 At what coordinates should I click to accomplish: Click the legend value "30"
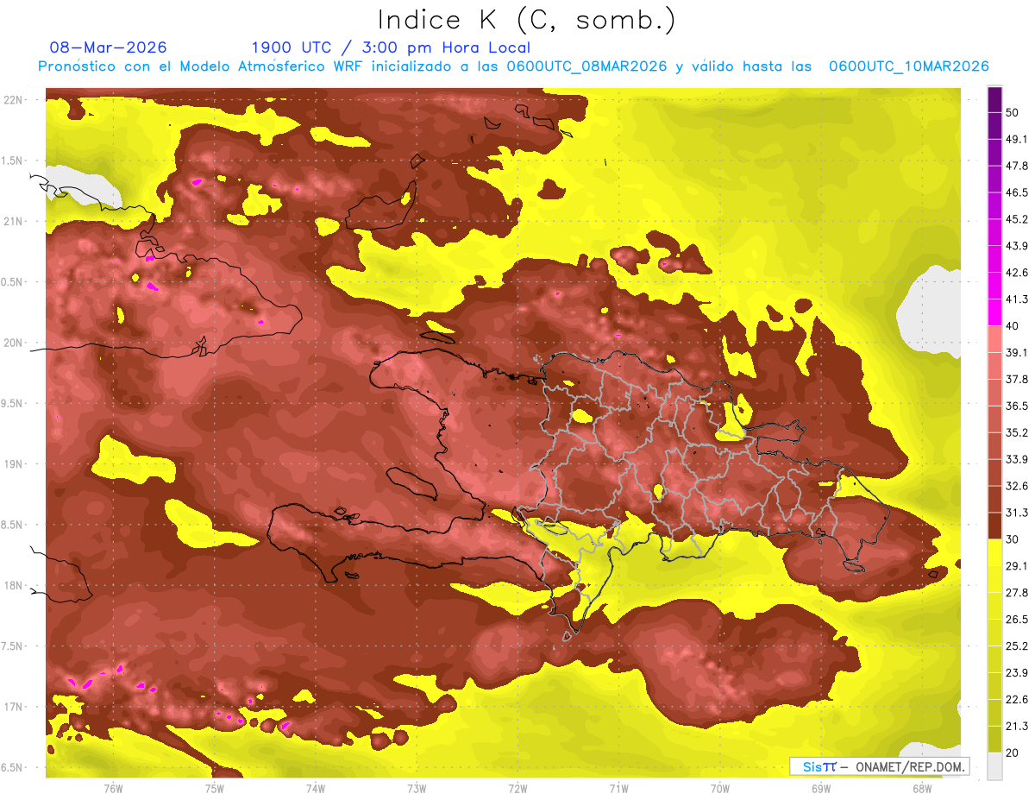tap(1013, 539)
